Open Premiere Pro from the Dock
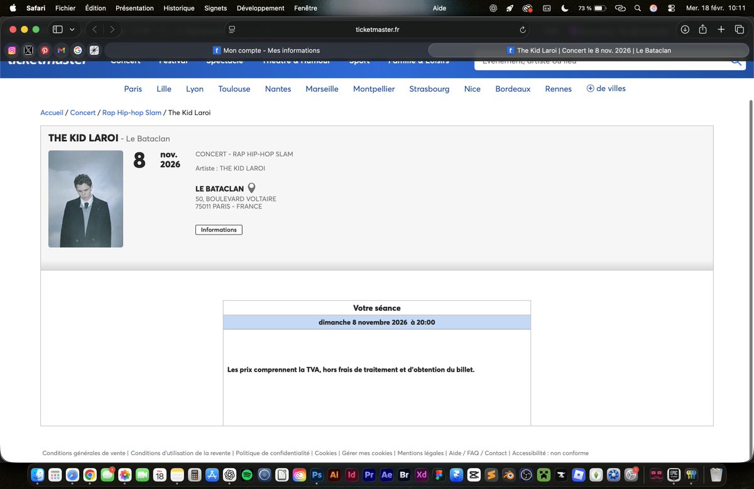The image size is (754, 489). click(369, 475)
